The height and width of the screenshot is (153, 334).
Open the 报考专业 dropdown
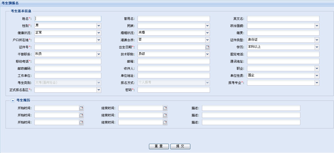tap(317, 83)
